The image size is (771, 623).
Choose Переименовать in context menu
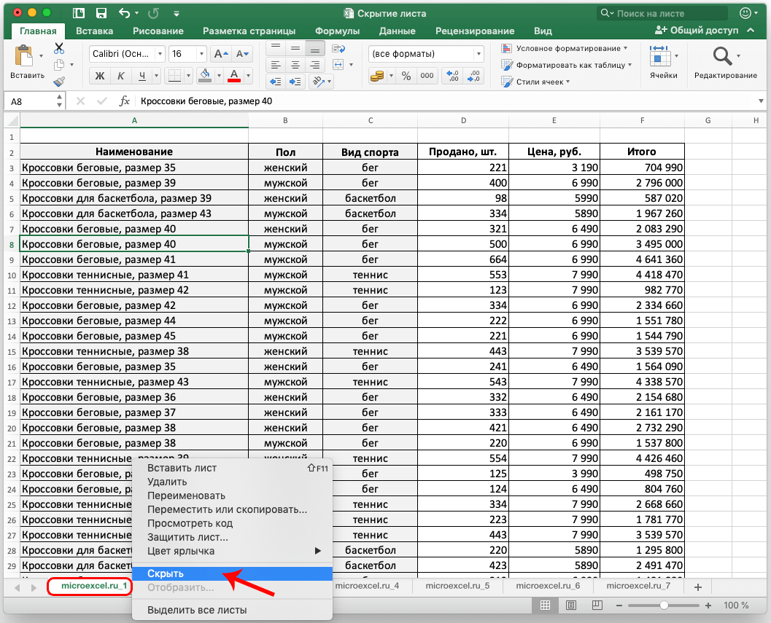(233, 495)
